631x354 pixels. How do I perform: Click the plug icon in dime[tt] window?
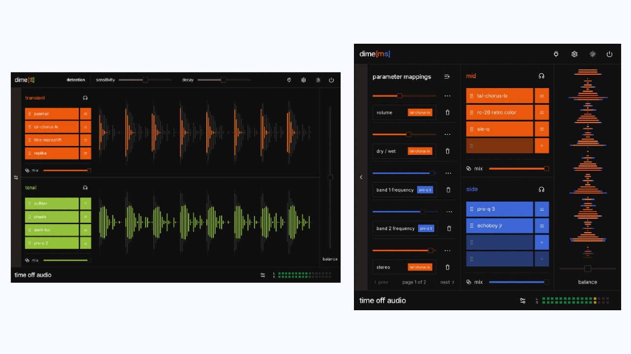(289, 80)
